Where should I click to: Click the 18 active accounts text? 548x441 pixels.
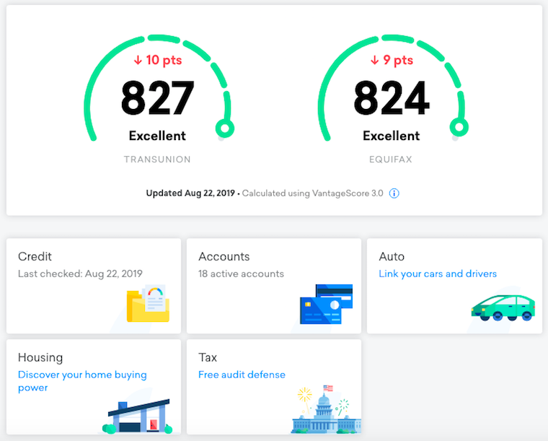(x=241, y=274)
